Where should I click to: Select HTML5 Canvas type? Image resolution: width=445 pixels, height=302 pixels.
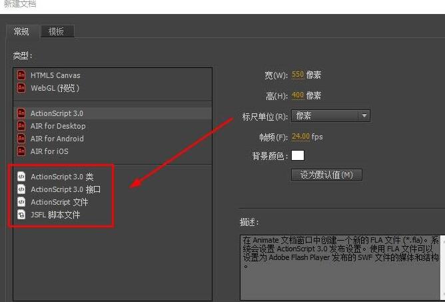(x=113, y=75)
